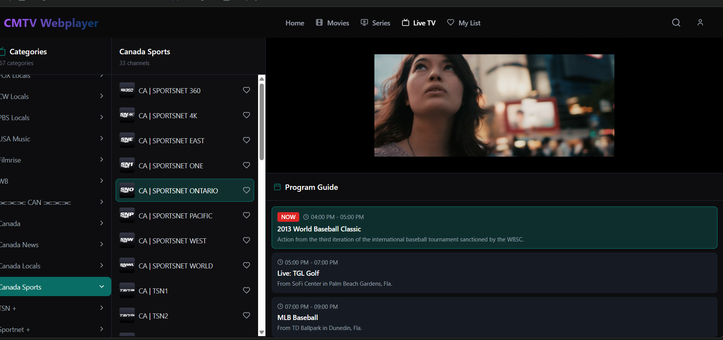Expand the Sportnet + category chevron
The image size is (723, 340).
[102, 329]
